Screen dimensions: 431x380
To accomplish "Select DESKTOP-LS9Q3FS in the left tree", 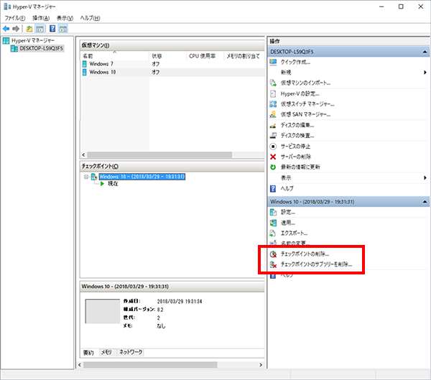I will pyautogui.click(x=41, y=49).
